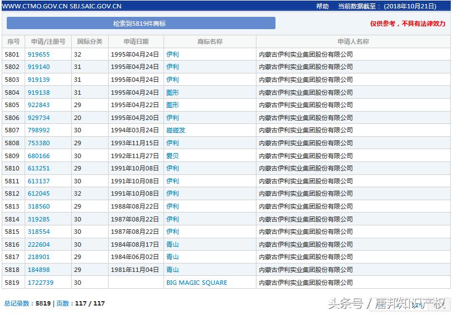The width and height of the screenshot is (453, 314).
Task: Open registration number 1722739
Action: tap(40, 283)
